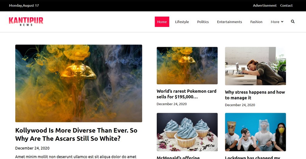
Task: Open the Lifestyle menu section
Action: tap(182, 22)
